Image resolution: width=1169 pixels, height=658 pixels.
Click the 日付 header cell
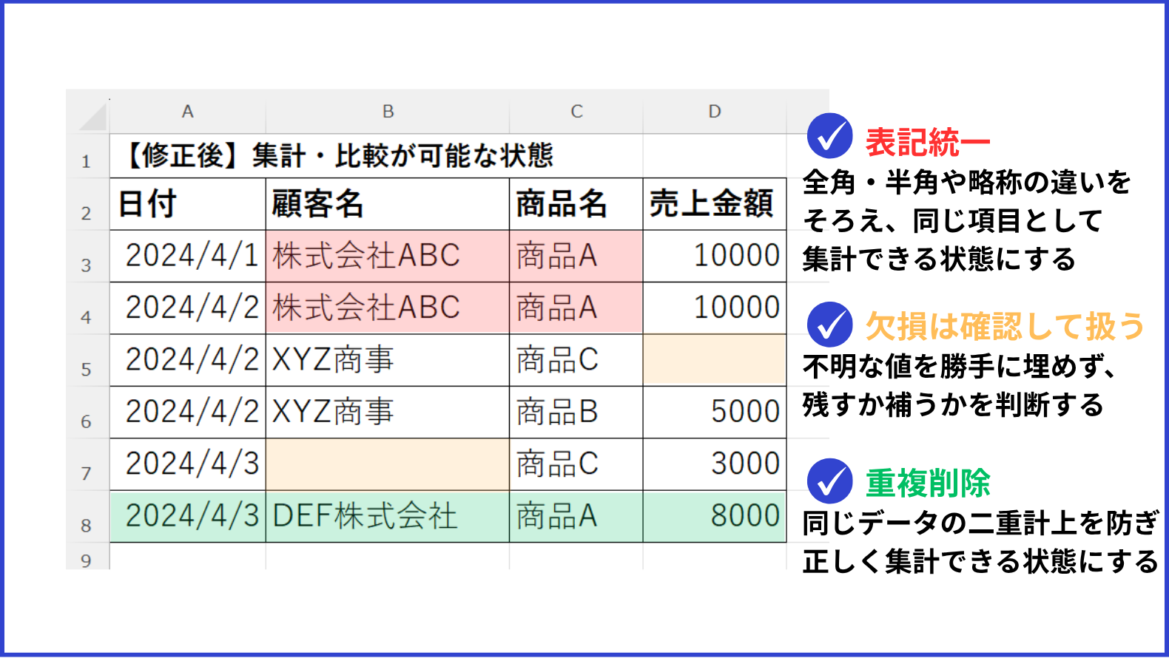click(x=188, y=204)
